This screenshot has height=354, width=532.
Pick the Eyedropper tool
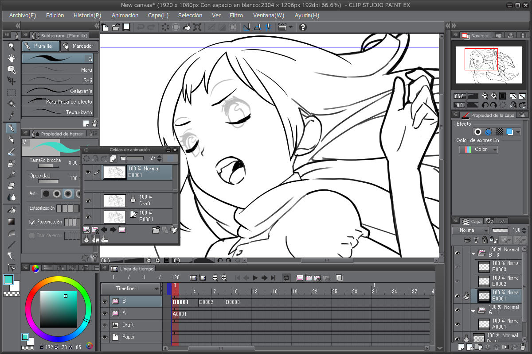click(x=12, y=115)
